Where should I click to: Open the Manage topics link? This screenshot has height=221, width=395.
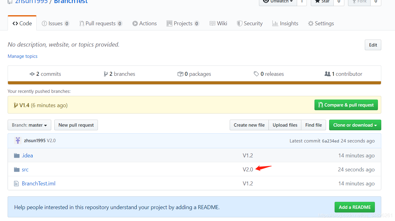coord(23,56)
